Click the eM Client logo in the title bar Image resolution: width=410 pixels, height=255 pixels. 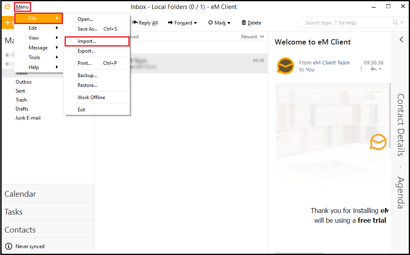(7, 7)
